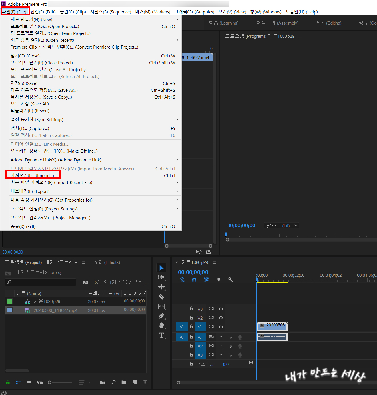Click the New Item icon in Project panel
Image resolution: width=377 pixels, height=395 pixels.
pyautogui.click(x=135, y=382)
